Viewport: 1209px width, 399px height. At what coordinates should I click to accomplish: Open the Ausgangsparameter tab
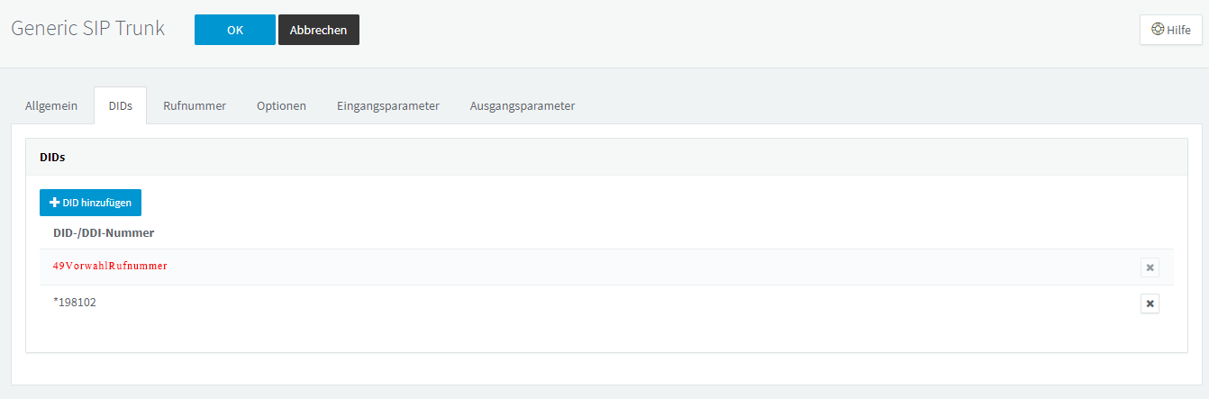pos(523,105)
